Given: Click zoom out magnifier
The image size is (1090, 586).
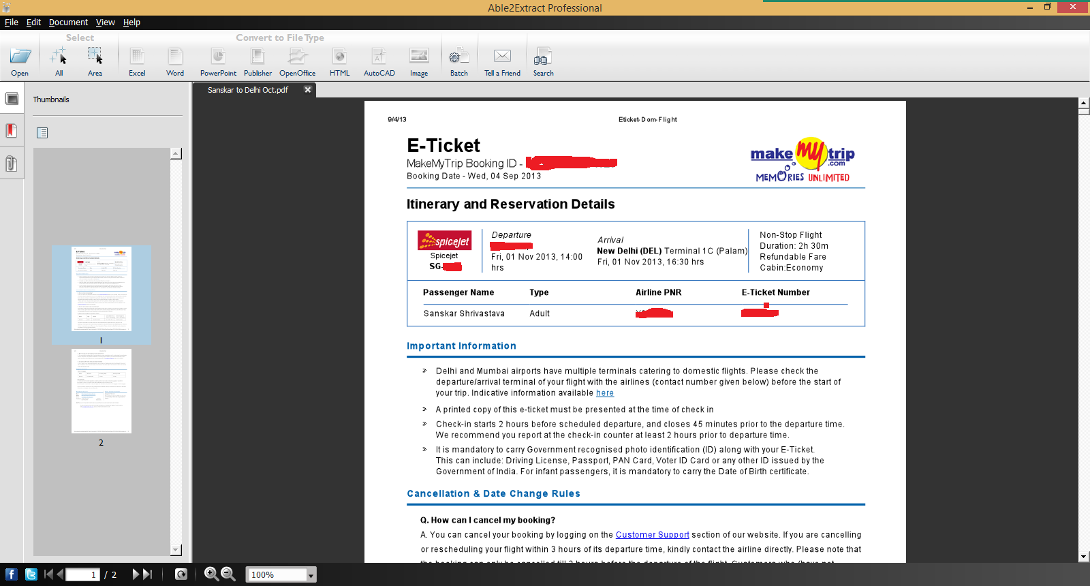Looking at the screenshot, I should (229, 574).
